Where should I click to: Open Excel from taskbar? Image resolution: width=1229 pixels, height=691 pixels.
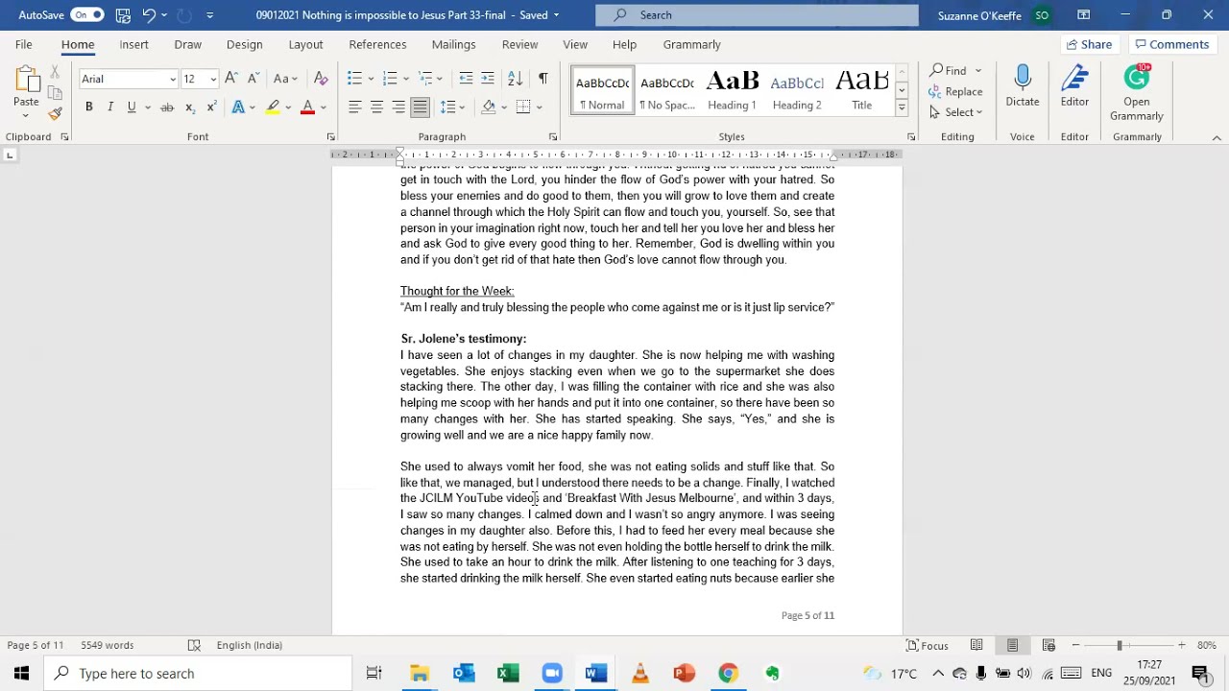(508, 674)
